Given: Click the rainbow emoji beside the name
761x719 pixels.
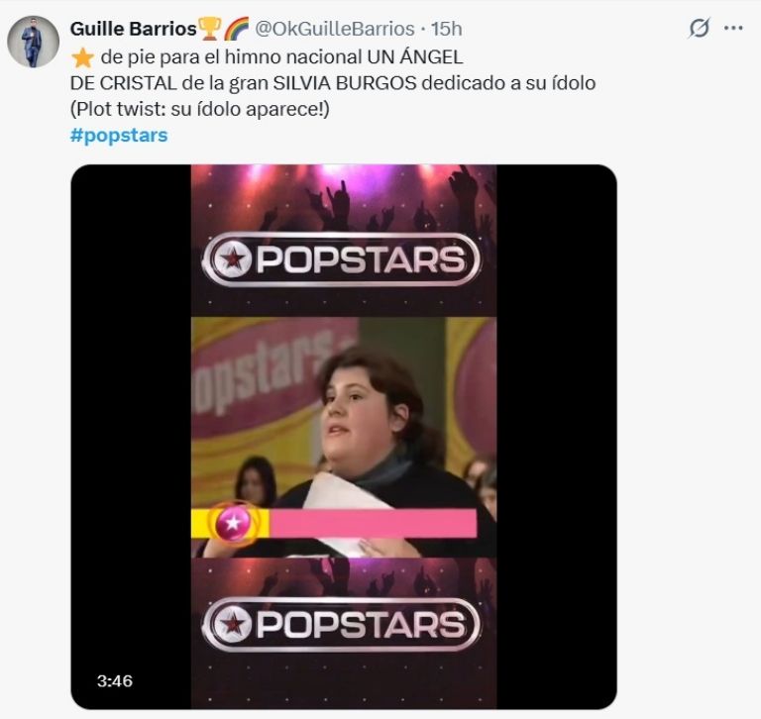Looking at the screenshot, I should pyautogui.click(x=236, y=29).
